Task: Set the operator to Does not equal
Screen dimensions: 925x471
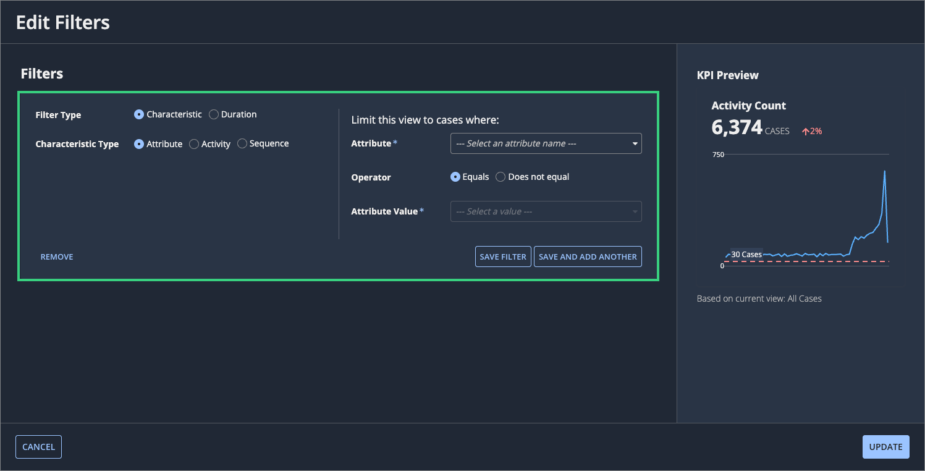Action: (x=501, y=177)
